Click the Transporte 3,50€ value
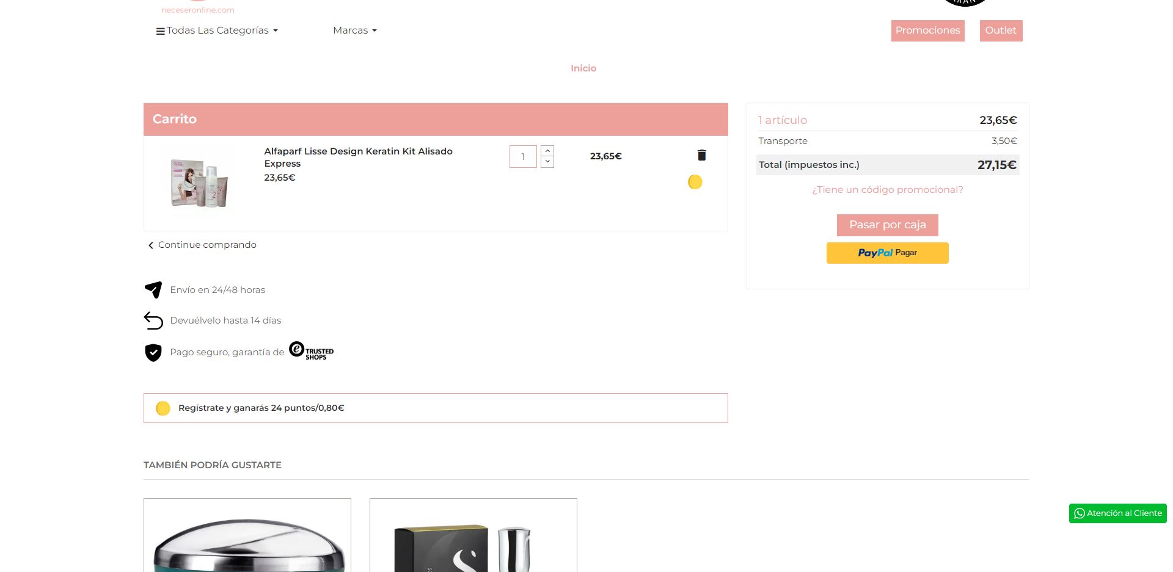1173x572 pixels. (1004, 141)
